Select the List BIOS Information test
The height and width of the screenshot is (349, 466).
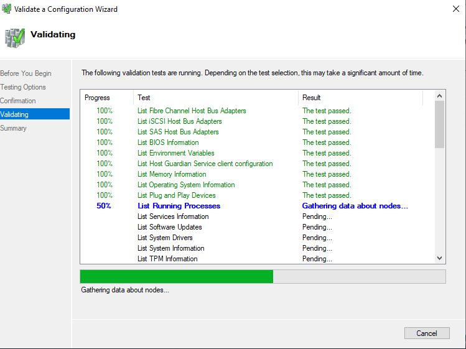[x=168, y=142]
